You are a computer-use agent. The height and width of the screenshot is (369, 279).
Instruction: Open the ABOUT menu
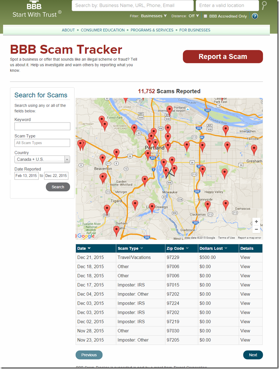(68, 30)
